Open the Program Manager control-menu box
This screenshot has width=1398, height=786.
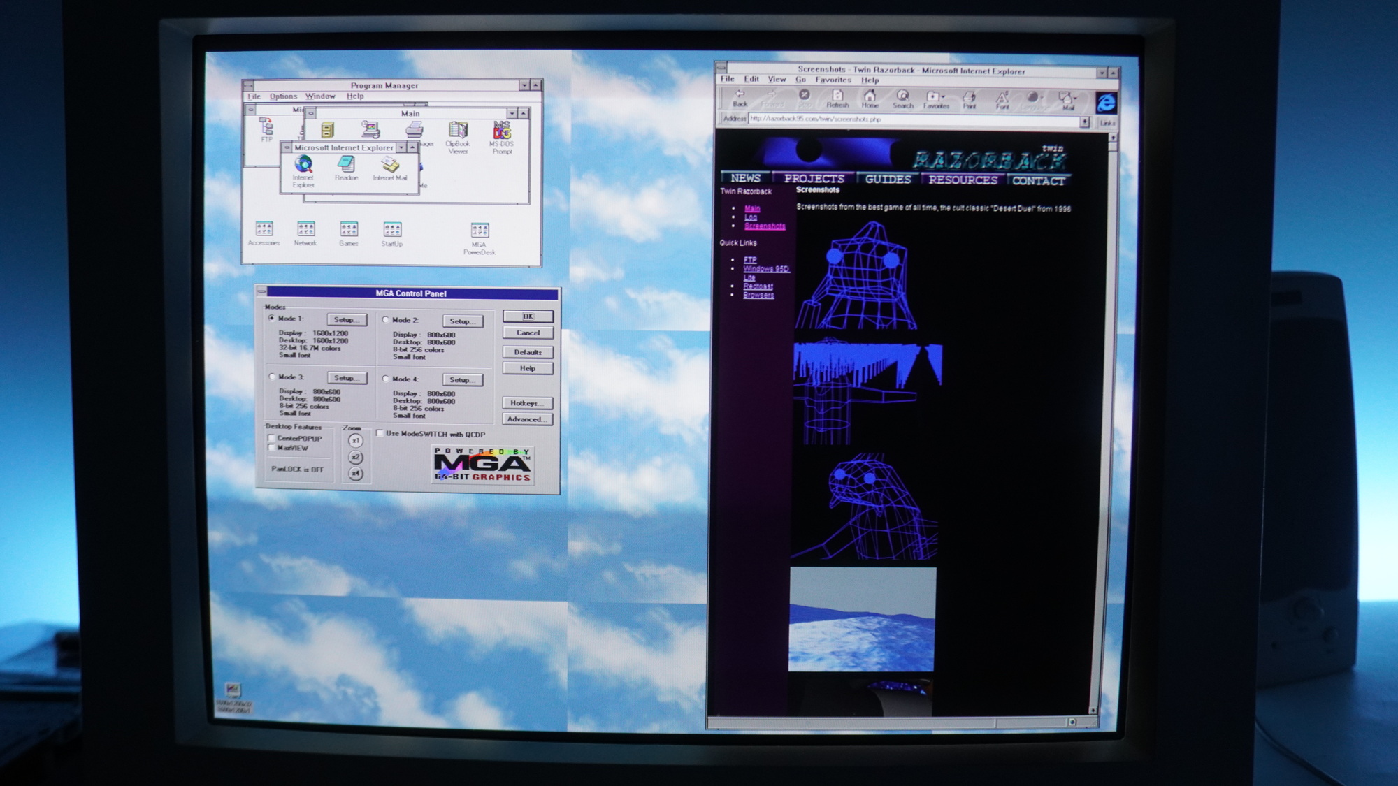tap(248, 85)
